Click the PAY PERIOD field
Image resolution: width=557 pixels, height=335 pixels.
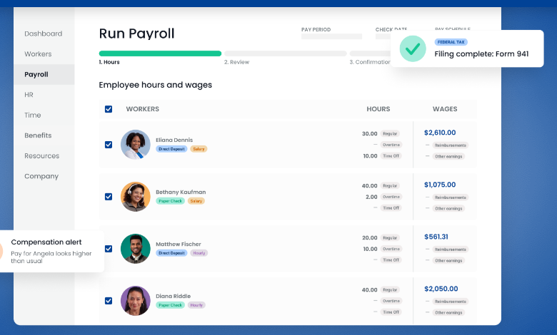[331, 36]
